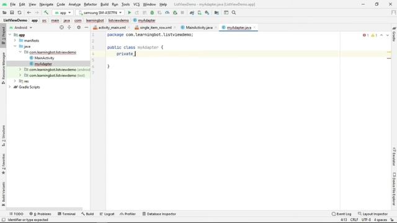The image size is (397, 223).
Task: Close the myAdapter.java tab
Action: [254, 27]
